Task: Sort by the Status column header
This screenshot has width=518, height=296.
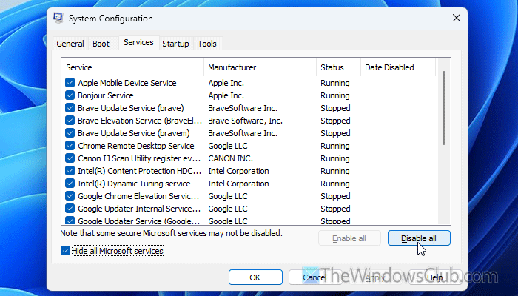Action: 338,67
